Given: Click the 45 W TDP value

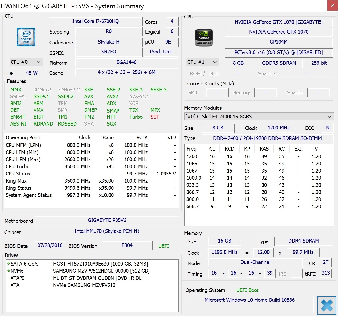Looking at the screenshot, I should [32, 73].
